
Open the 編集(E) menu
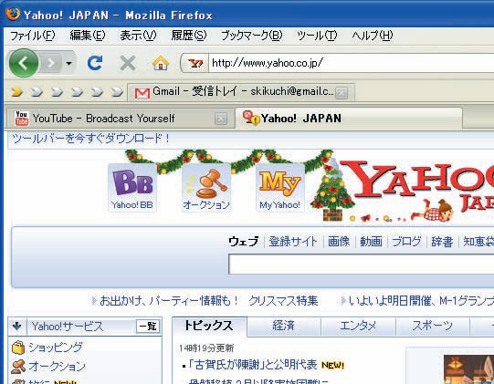tap(88, 36)
